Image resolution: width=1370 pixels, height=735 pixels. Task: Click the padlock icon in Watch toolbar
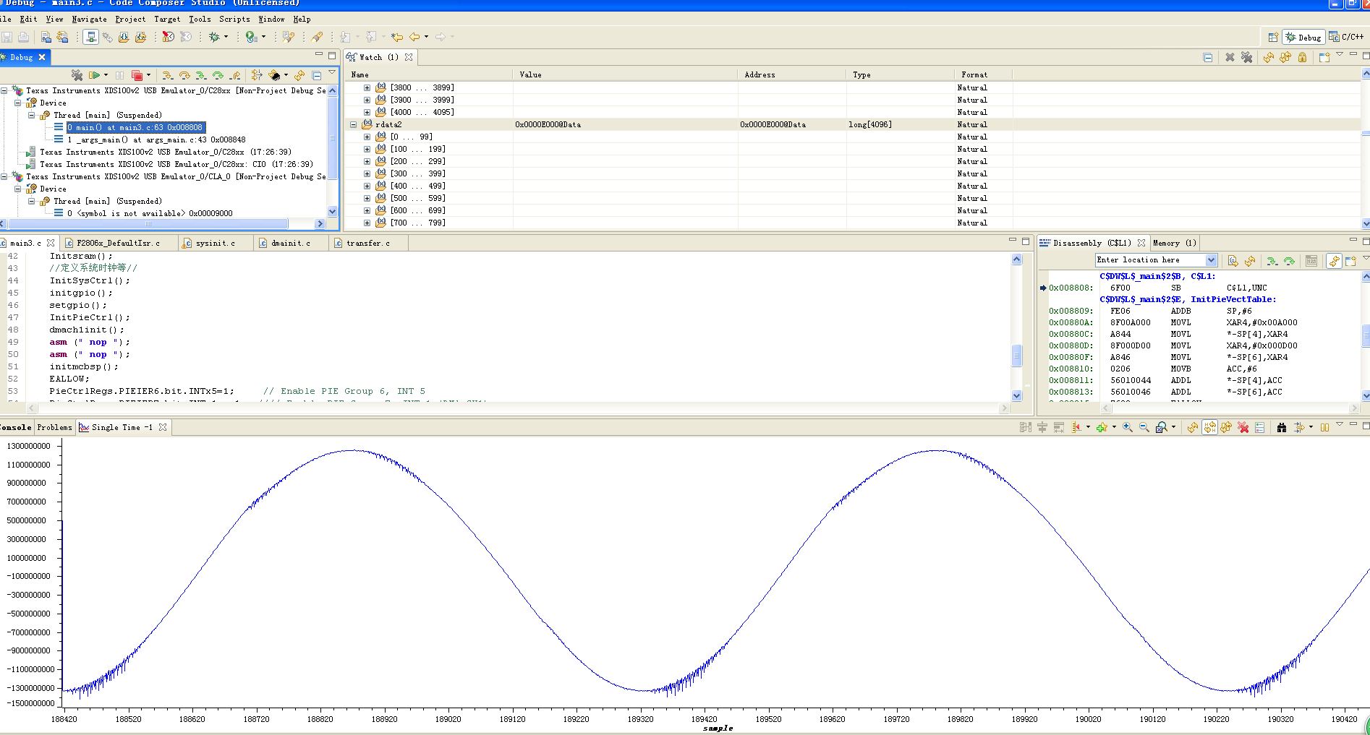[x=1302, y=57]
